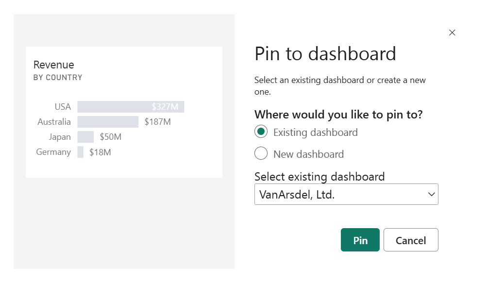Image resolution: width=487 pixels, height=283 pixels.
Task: Click the Pin to dashboard heading
Action: tap(325, 53)
